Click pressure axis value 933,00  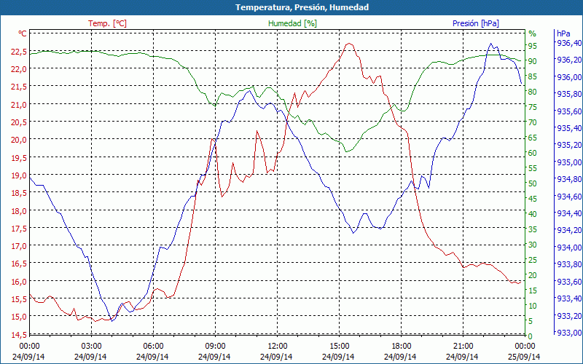pyautogui.click(x=569, y=333)
